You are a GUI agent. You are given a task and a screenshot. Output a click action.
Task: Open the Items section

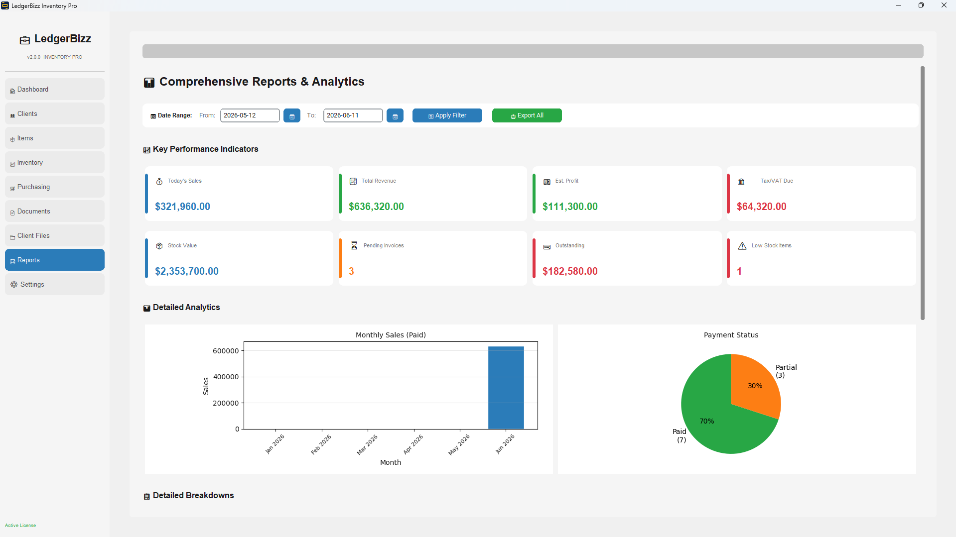pyautogui.click(x=55, y=138)
